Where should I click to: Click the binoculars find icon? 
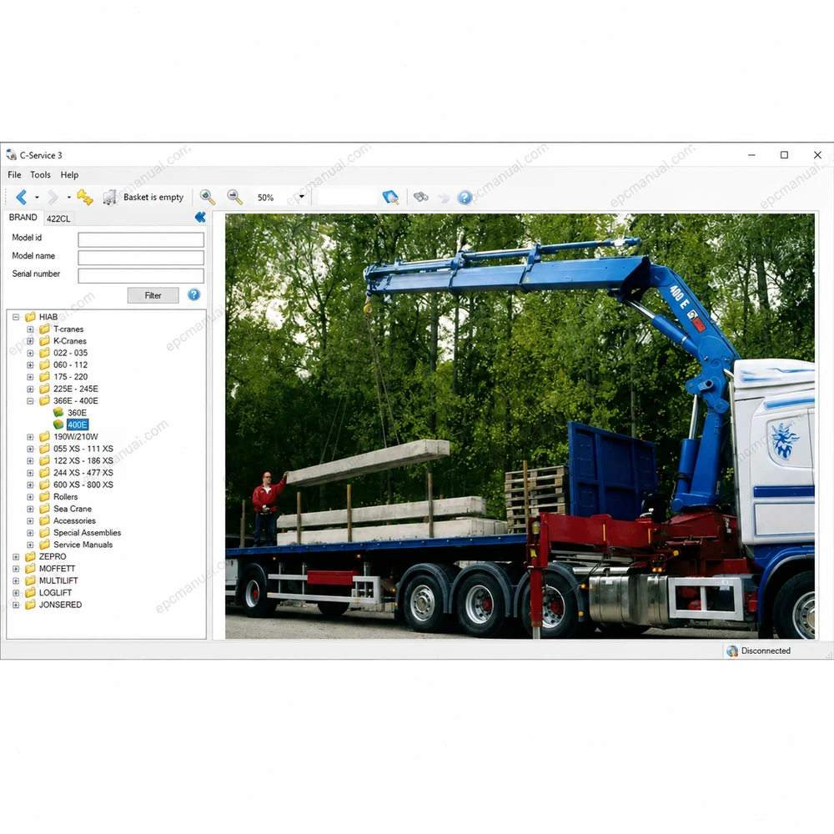420,198
